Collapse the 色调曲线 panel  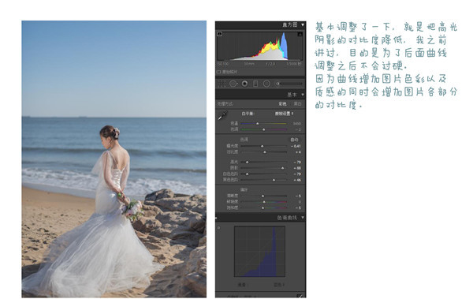(x=303, y=218)
